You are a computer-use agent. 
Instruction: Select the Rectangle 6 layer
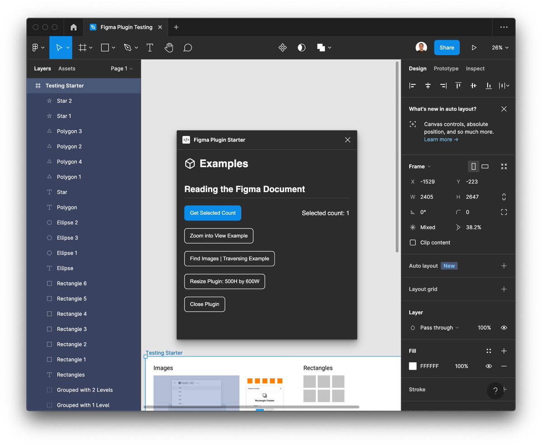[84, 283]
